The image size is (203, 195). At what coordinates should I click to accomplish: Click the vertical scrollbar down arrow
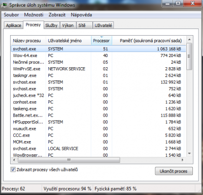(189, 154)
